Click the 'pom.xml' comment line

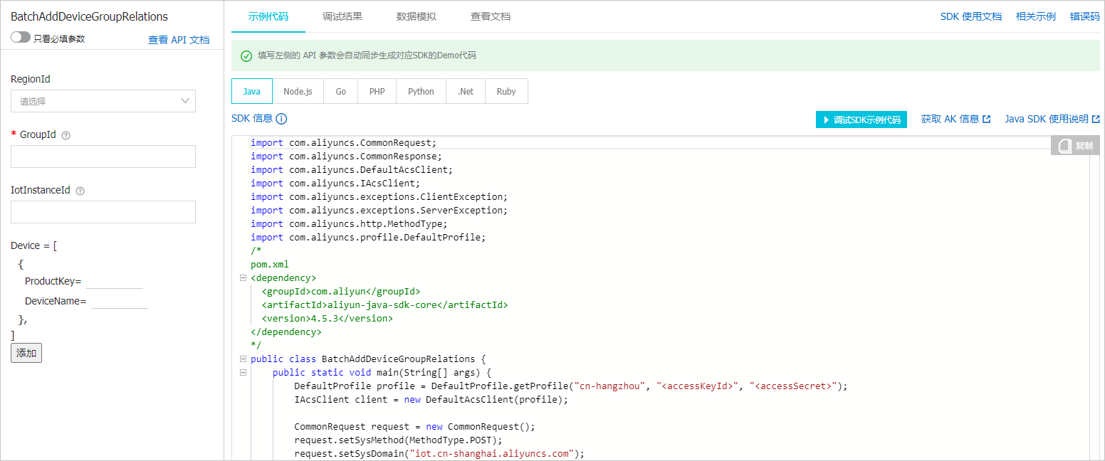pyautogui.click(x=270, y=264)
